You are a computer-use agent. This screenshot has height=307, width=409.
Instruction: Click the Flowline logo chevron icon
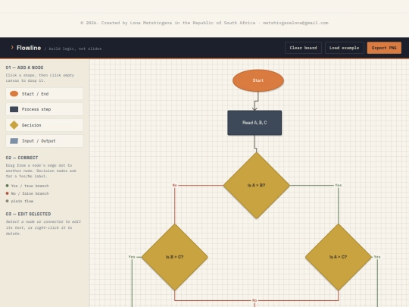click(12, 48)
